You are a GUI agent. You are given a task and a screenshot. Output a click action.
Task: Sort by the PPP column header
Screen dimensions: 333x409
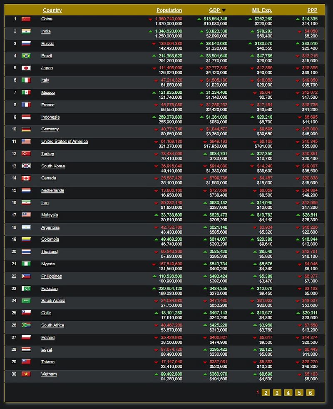click(312, 10)
